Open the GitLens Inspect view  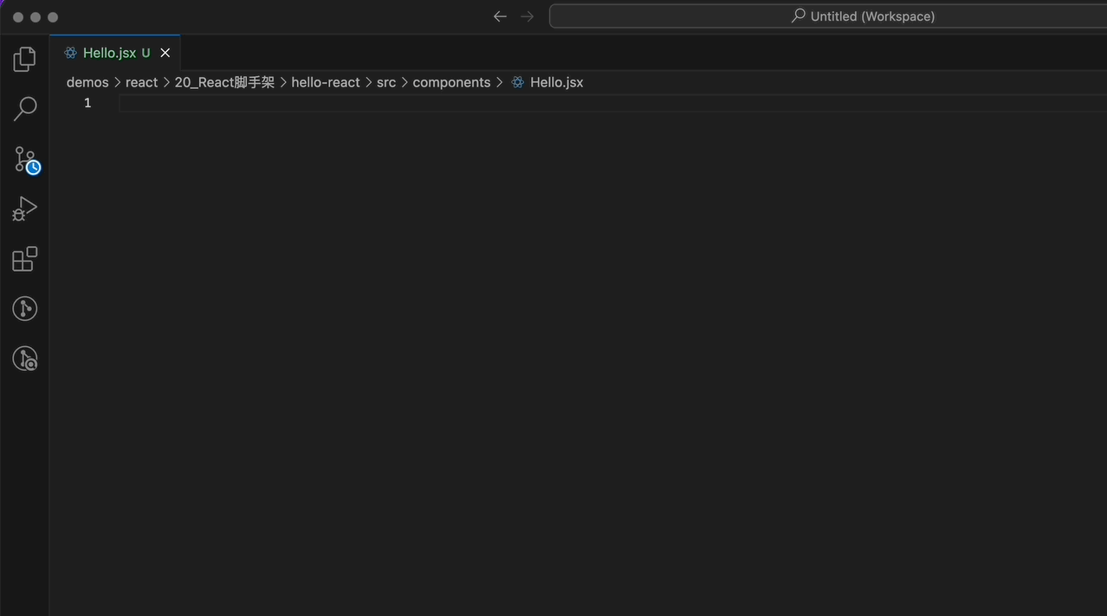pyautogui.click(x=23, y=358)
